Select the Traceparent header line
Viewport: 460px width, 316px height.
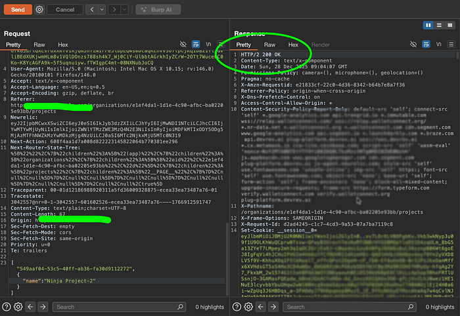(x=114, y=190)
